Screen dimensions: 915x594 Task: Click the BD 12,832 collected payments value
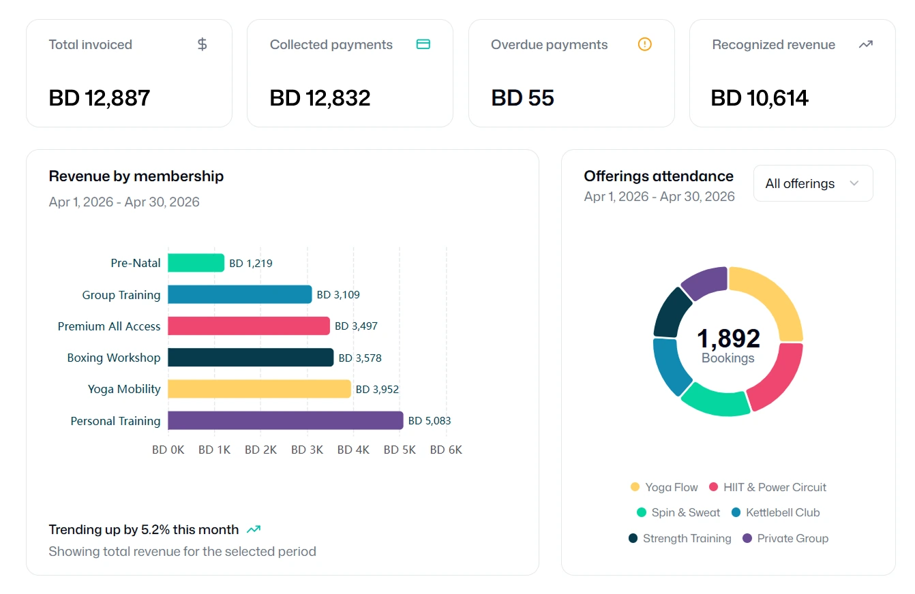(x=320, y=98)
